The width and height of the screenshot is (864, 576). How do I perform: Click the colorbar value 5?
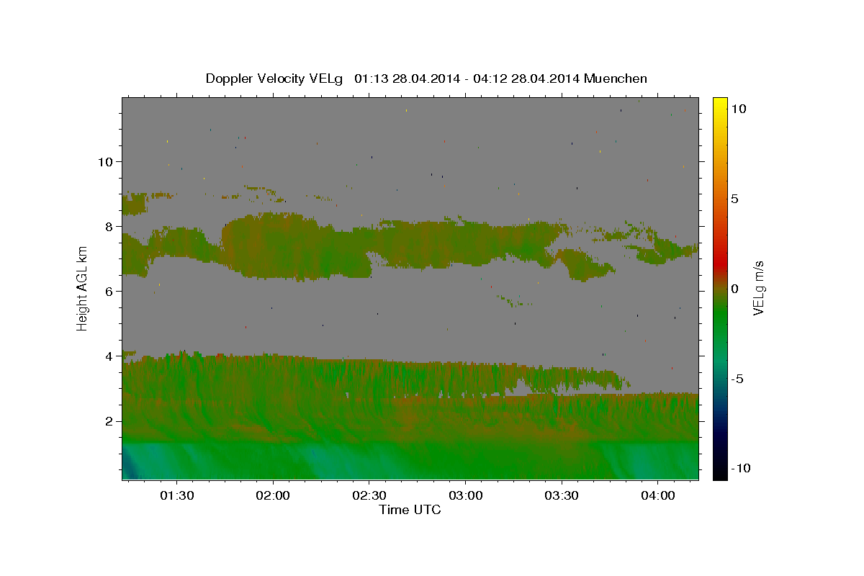pos(734,198)
